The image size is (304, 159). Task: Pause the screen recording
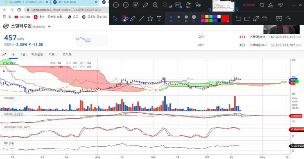pyautogui.click(x=116, y=5)
